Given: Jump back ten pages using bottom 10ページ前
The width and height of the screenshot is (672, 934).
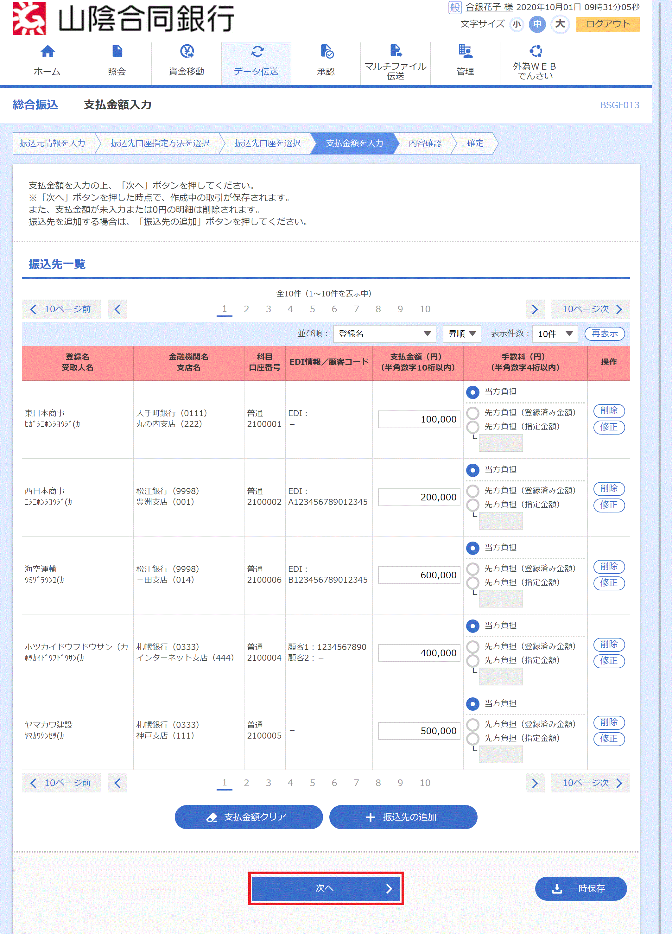Looking at the screenshot, I should point(61,783).
